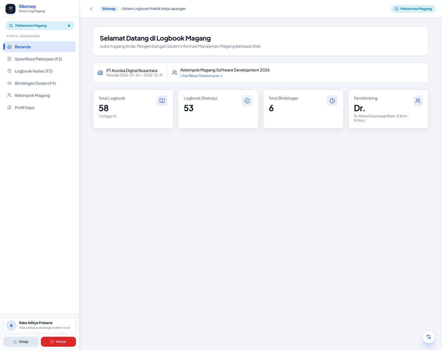
Task: Click the heading Selamat Datang di Logbook Magang
Action: pos(155,38)
